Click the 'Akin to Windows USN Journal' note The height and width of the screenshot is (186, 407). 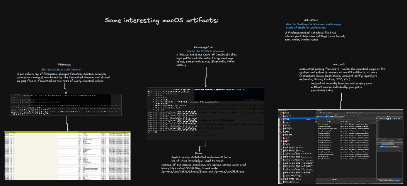point(61,70)
